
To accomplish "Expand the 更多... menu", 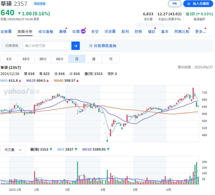I will pyautogui.click(x=200, y=32).
